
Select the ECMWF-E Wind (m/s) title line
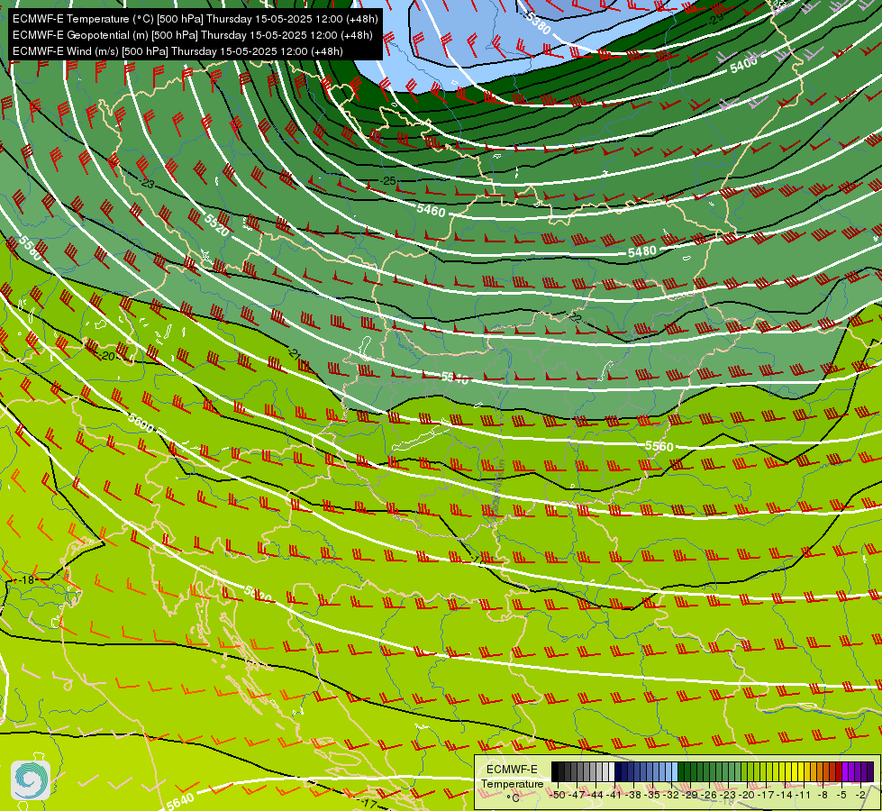177,51
